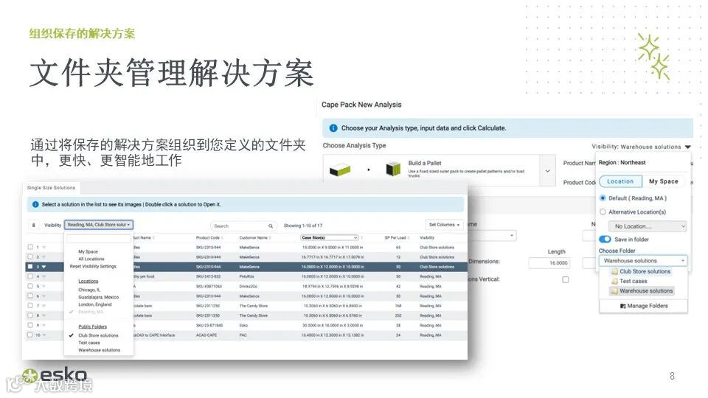Image resolution: width=708 pixels, height=398 pixels.
Task: Select the My Space tab in visibility panel
Action: (663, 181)
